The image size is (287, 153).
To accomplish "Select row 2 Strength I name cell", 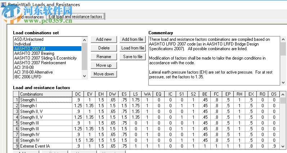I will 46,106.
